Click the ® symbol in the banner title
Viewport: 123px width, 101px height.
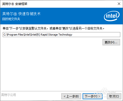pyautogui.click(x=15, y=14)
